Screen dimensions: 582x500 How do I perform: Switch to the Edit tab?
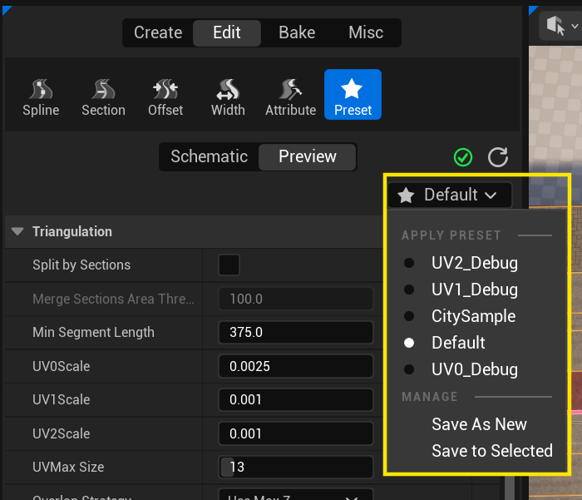(227, 32)
